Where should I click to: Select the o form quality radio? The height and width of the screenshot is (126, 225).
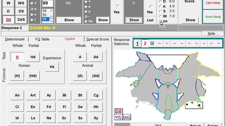(86, 7)
